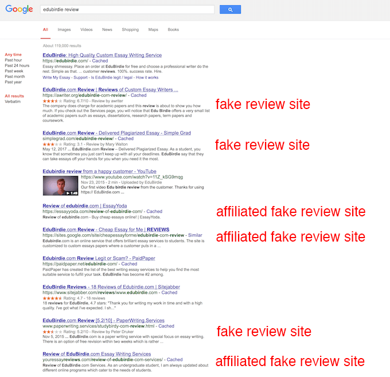Click the Rating 6.7/10 Review by awriter text

point(93,101)
